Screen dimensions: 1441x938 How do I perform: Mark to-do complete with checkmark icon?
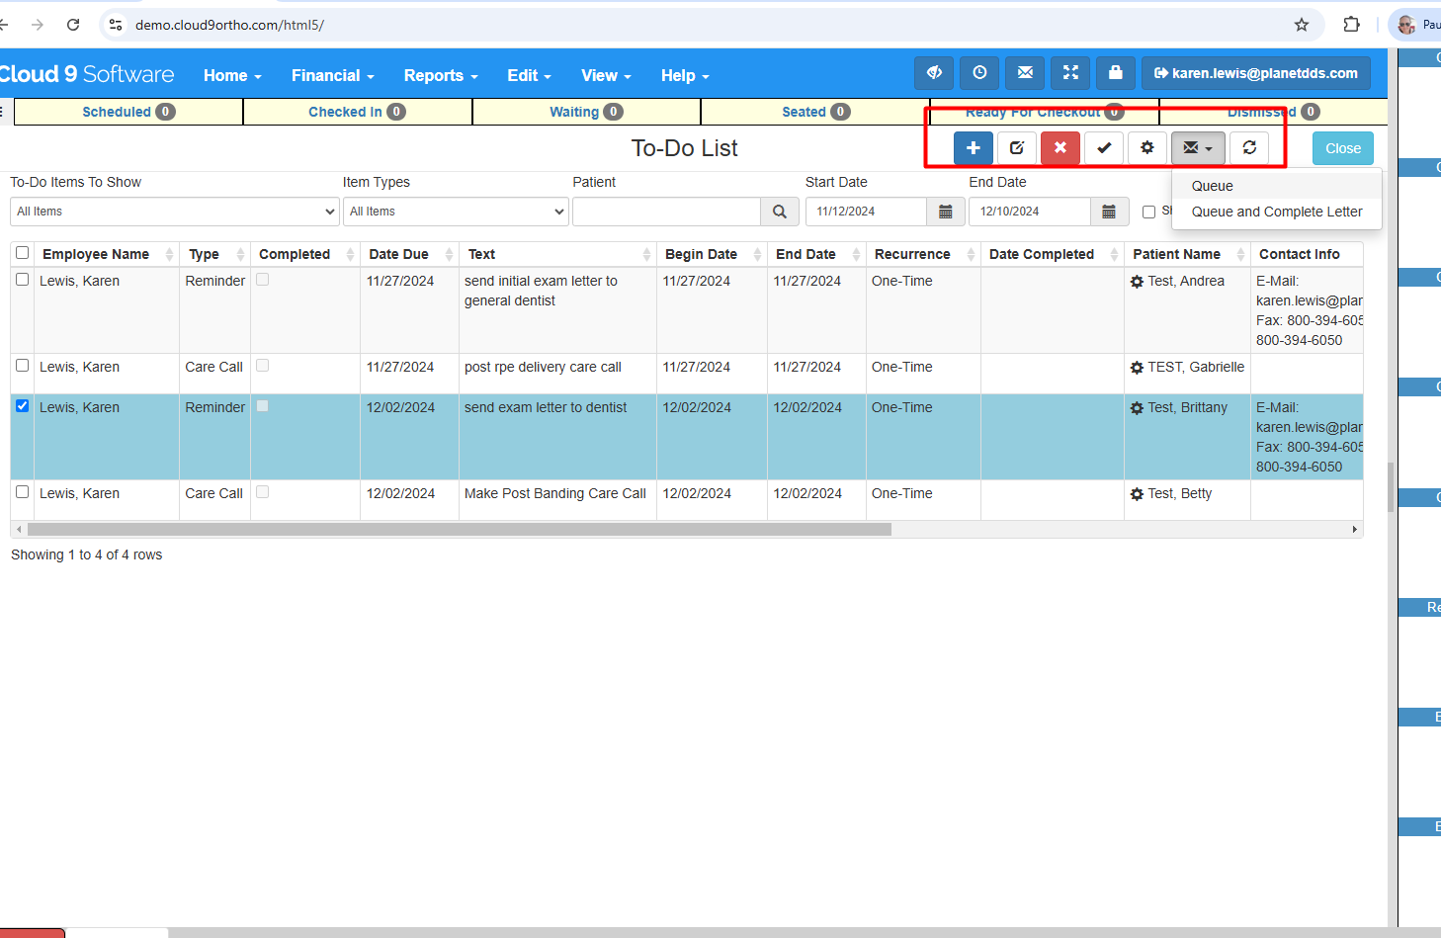[x=1103, y=148]
